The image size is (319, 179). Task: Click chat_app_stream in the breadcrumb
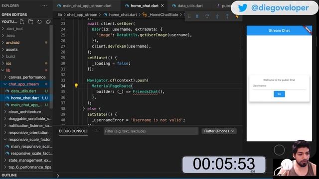point(82,14)
